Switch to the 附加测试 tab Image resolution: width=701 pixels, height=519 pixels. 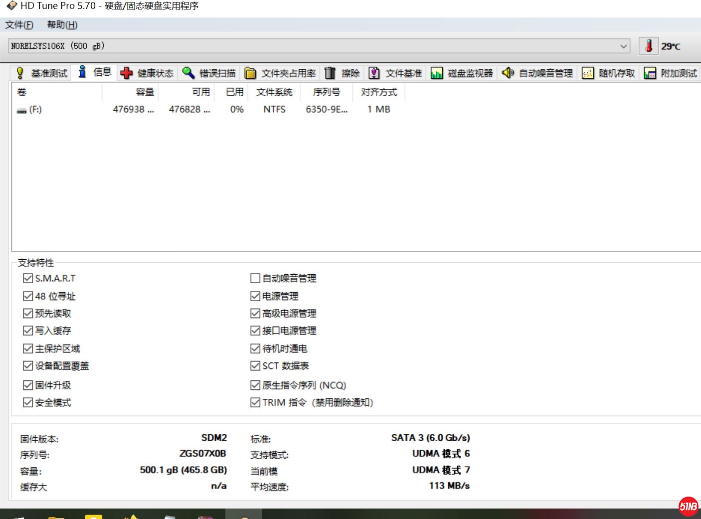click(x=678, y=73)
